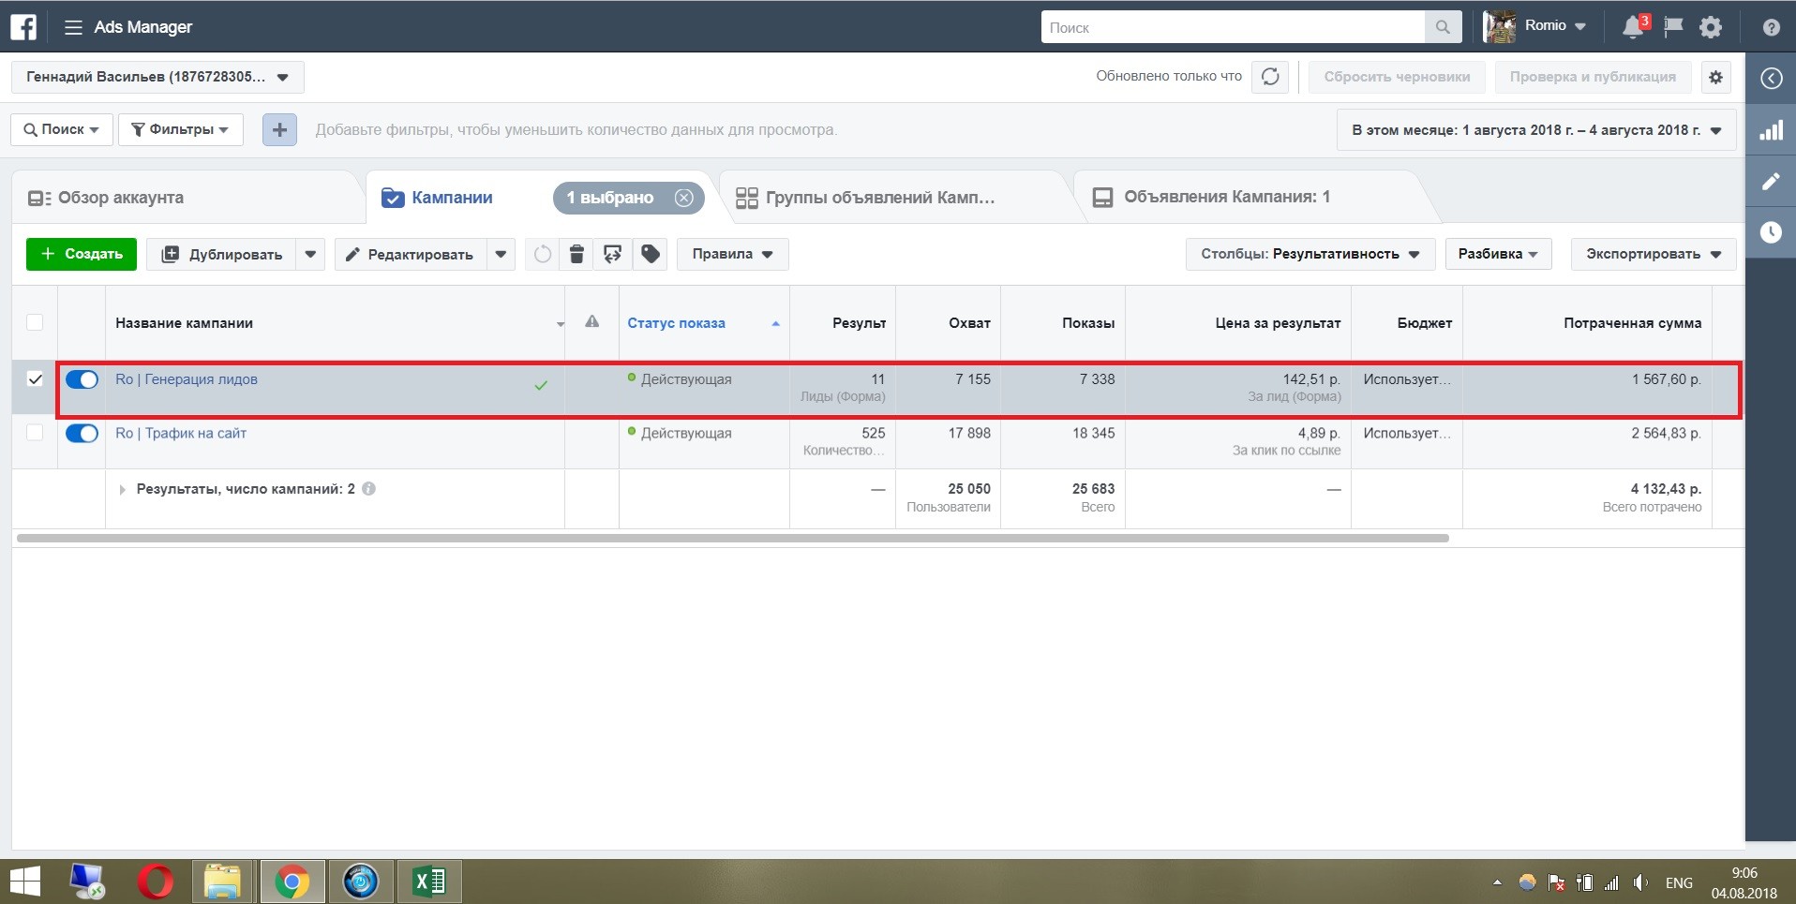Open the 'Поиск' dropdown in filter bar

[62, 129]
